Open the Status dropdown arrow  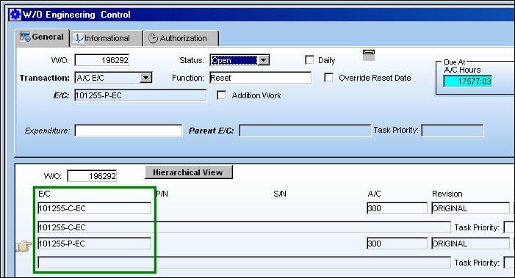(x=263, y=60)
